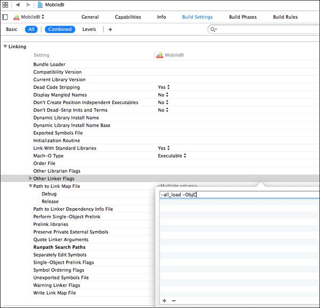Go forward with the right arrow

click(x=28, y=5)
